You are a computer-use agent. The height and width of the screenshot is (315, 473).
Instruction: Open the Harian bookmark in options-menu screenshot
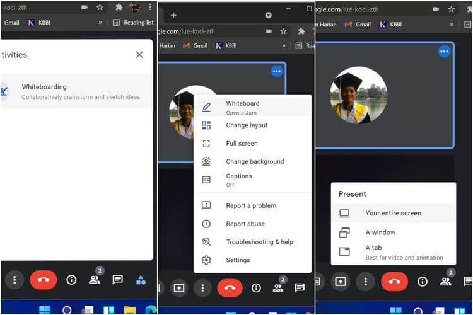coord(167,46)
